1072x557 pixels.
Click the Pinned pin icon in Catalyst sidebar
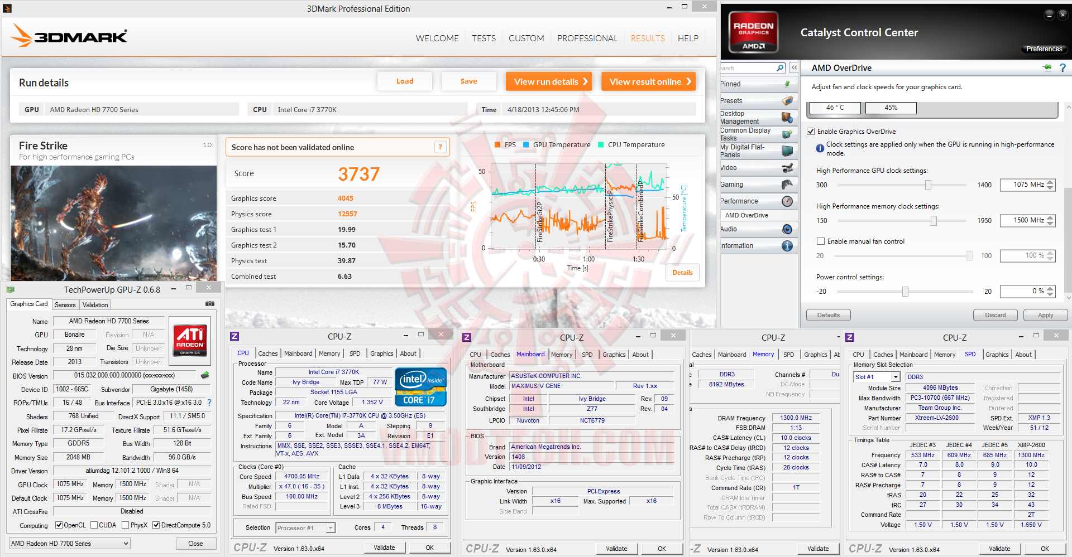coord(787,84)
